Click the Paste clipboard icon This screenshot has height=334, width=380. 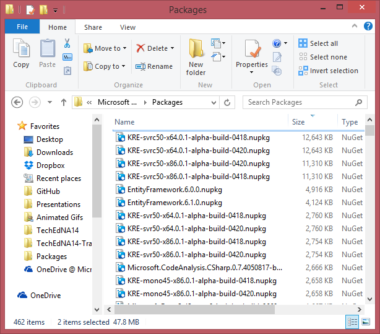[48, 48]
